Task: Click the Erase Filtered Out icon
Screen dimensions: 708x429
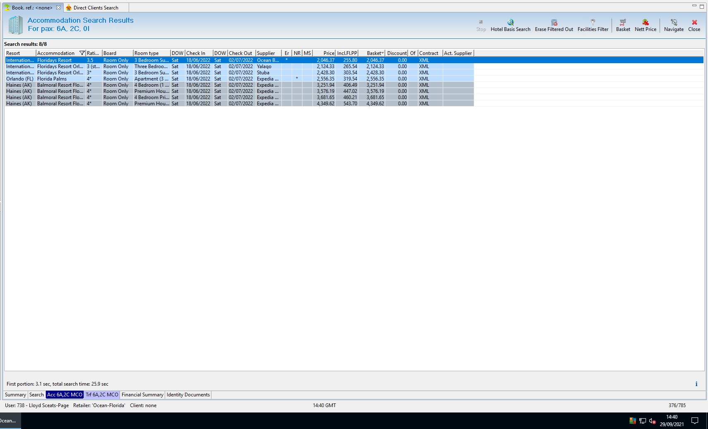Action: pyautogui.click(x=554, y=22)
